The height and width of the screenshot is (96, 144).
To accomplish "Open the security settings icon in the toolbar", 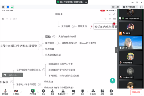I will (43, 92).
